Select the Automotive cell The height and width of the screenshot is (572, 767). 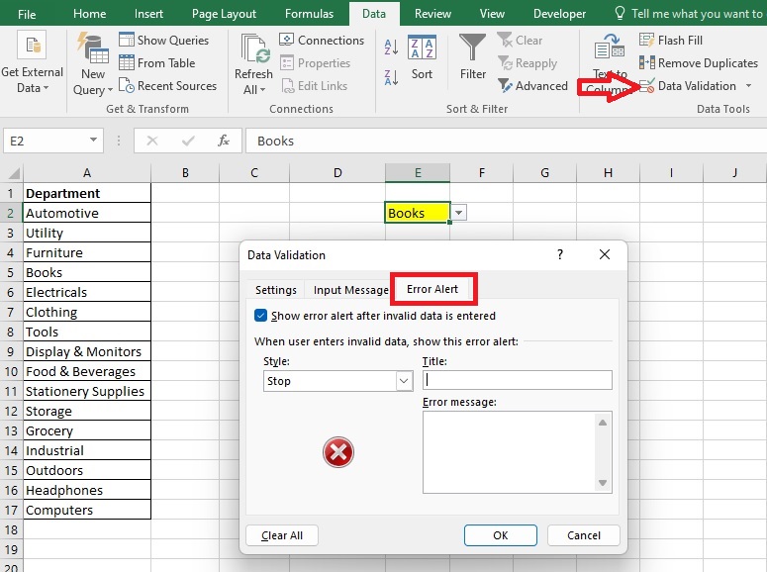87,213
